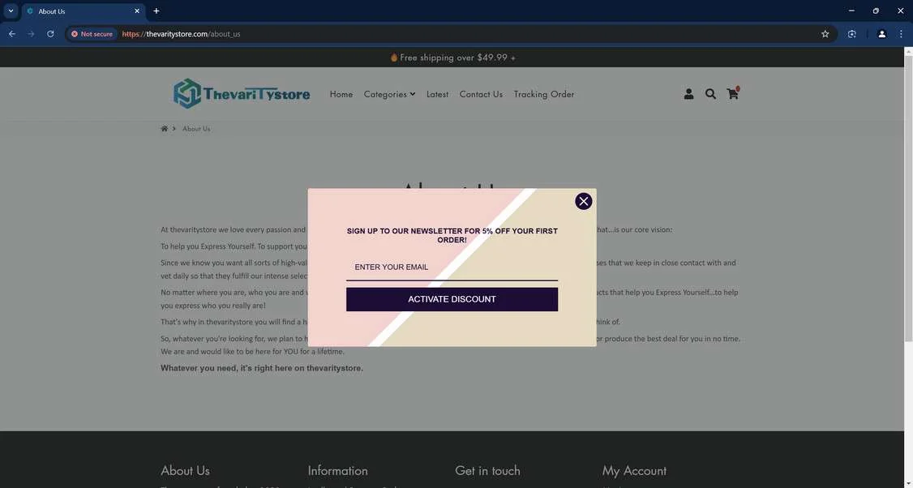Viewport: 913px width, 488px height.
Task: Open the Contact Us page
Action: click(x=481, y=94)
